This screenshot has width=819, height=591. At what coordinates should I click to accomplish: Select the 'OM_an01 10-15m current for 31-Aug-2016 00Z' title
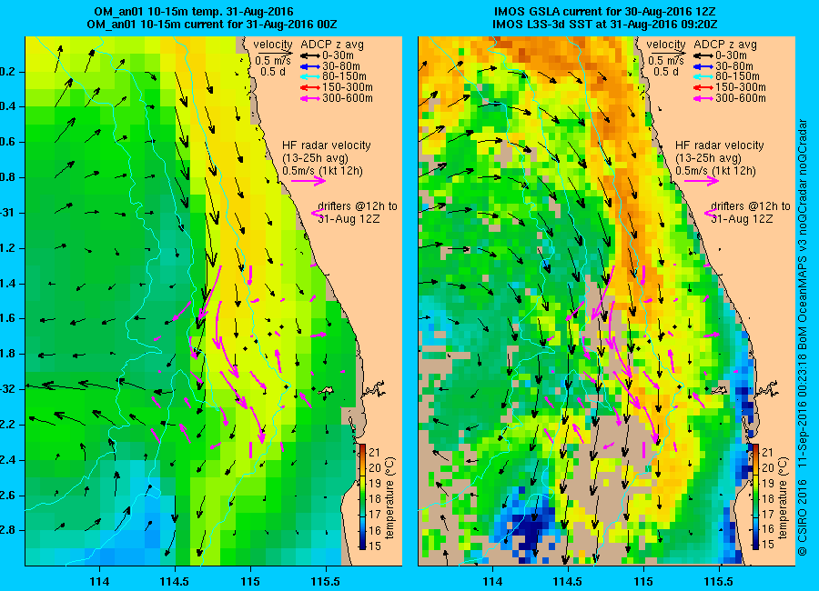pos(211,24)
